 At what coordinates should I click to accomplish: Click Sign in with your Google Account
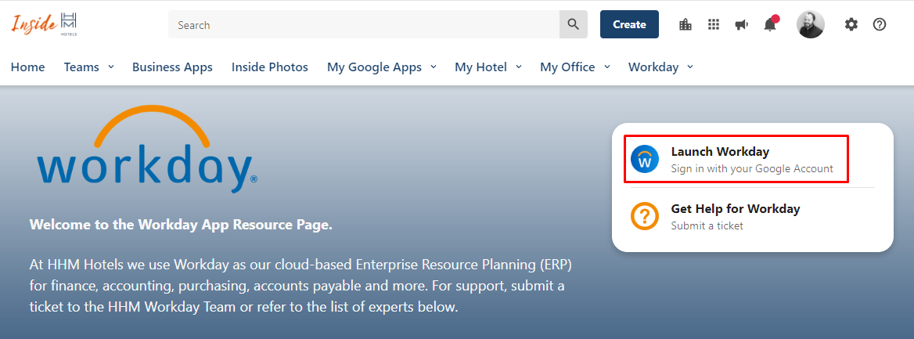pyautogui.click(x=752, y=168)
